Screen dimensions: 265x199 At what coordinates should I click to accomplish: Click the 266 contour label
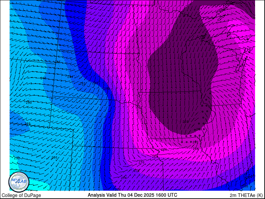pos(164,150)
